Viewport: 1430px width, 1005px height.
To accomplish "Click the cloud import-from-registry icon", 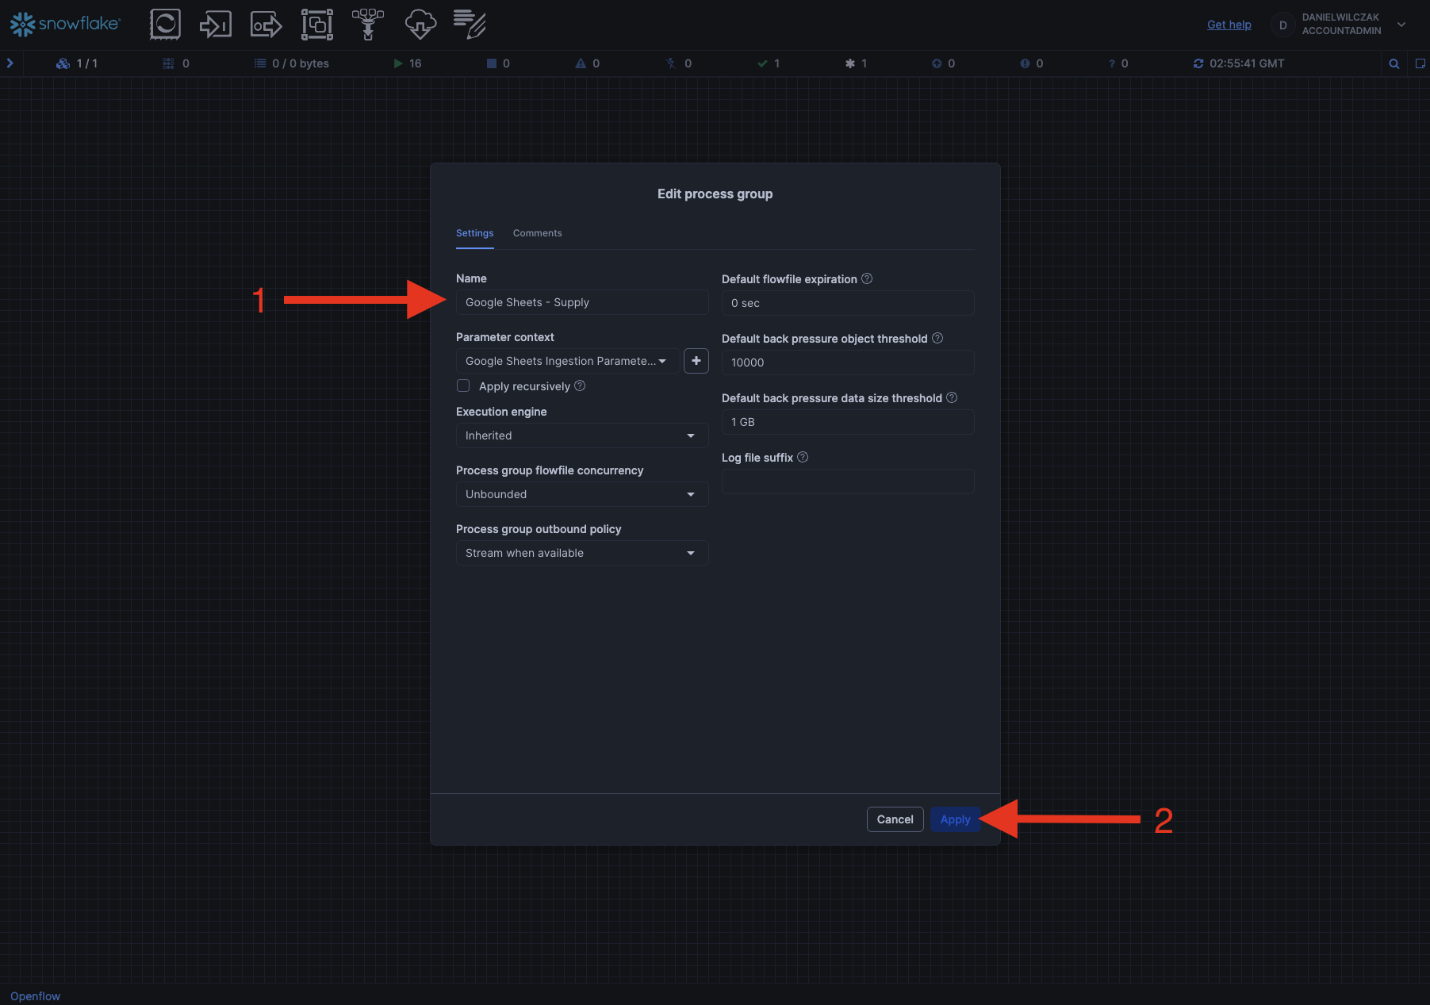I will pyautogui.click(x=420, y=25).
